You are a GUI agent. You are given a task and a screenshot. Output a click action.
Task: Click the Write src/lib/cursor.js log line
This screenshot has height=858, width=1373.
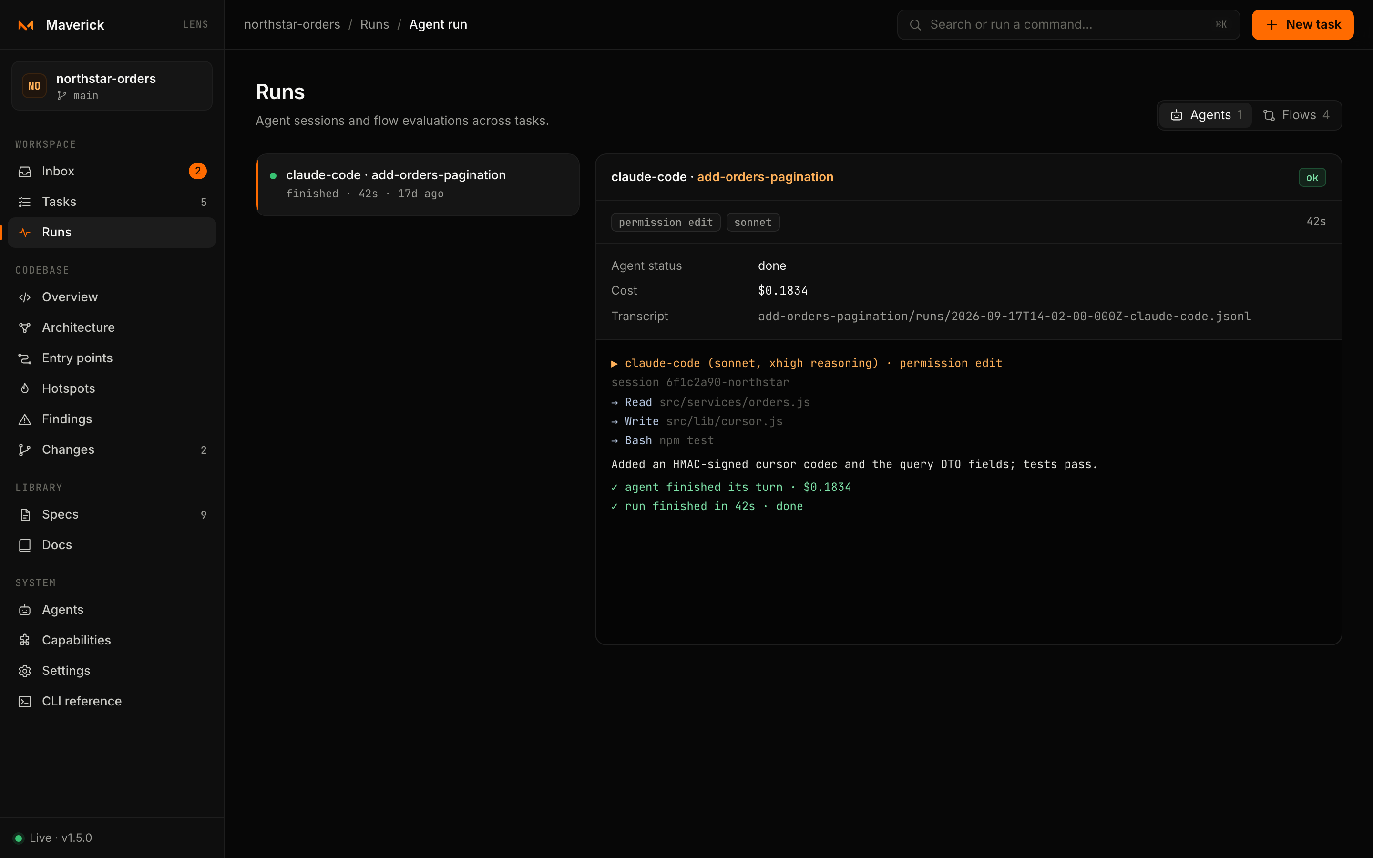click(697, 422)
